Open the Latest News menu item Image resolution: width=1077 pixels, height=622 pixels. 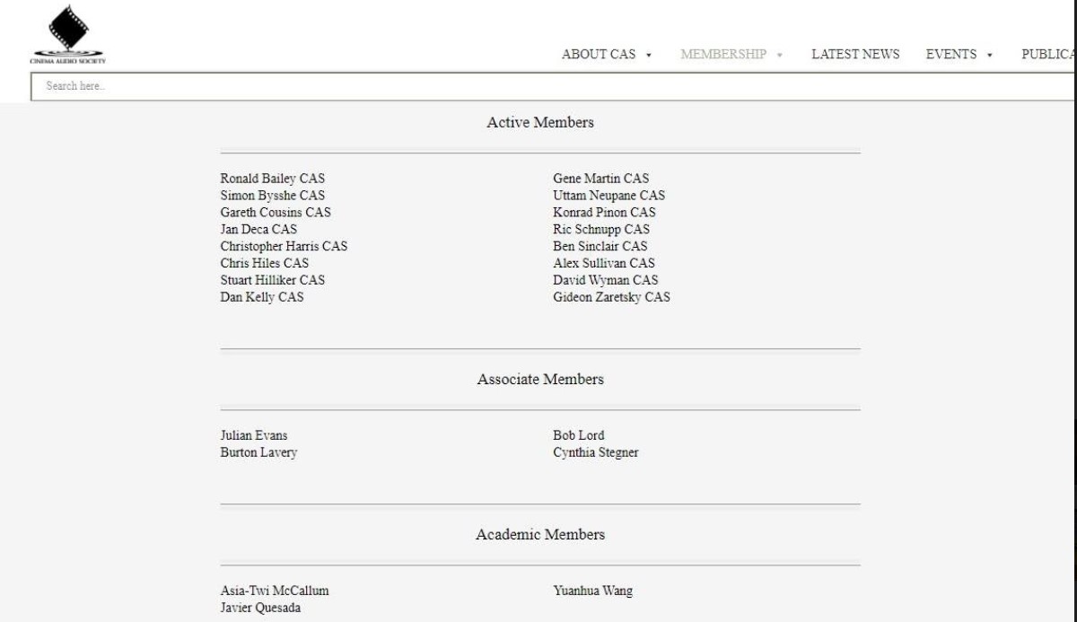(x=855, y=54)
